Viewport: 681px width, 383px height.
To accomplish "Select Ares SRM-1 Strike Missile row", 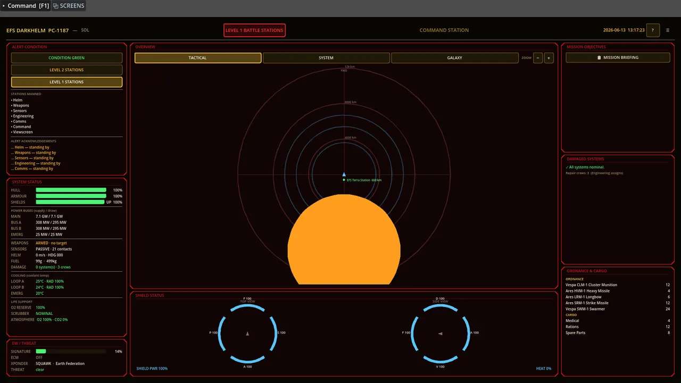I will 618,303.
